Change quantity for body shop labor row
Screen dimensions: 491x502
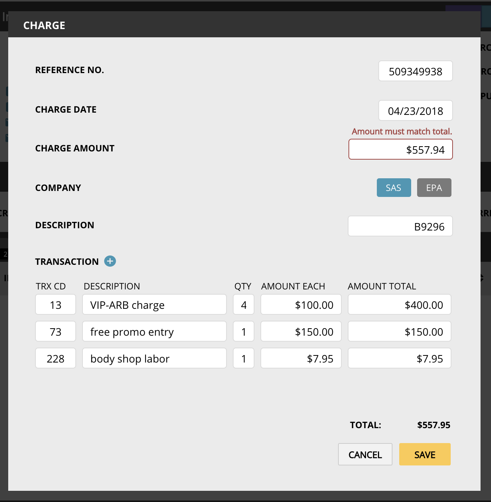[244, 358]
